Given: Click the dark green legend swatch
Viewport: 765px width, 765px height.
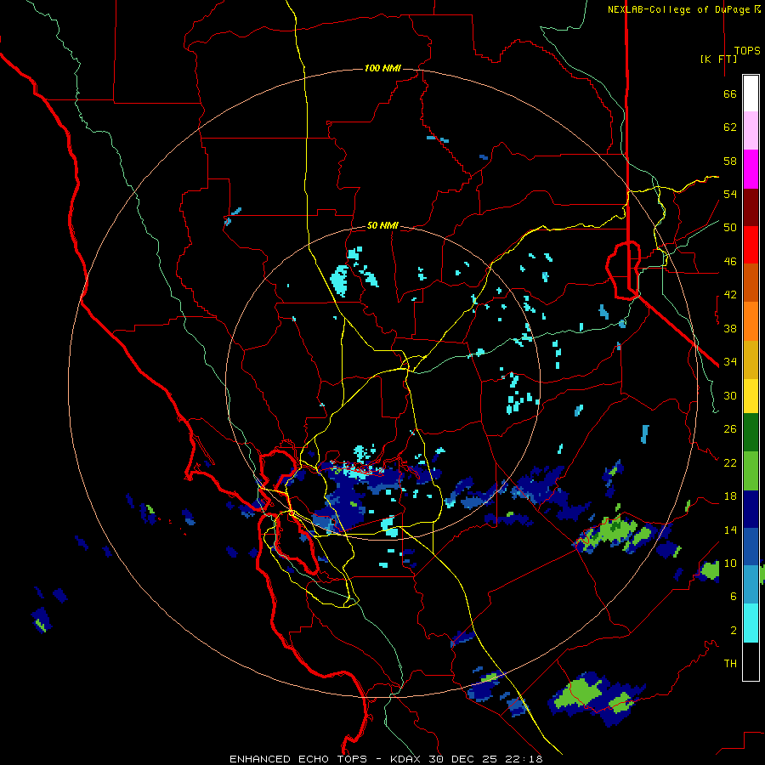Looking at the screenshot, I should 751,433.
